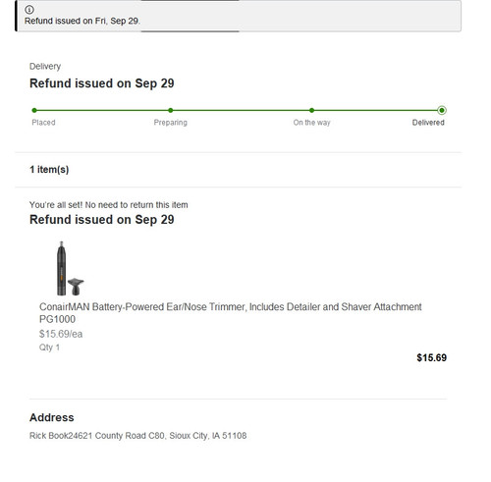Image resolution: width=491 pixels, height=482 pixels.
Task: Click the Qty 1 quantity text
Action: 49,348
